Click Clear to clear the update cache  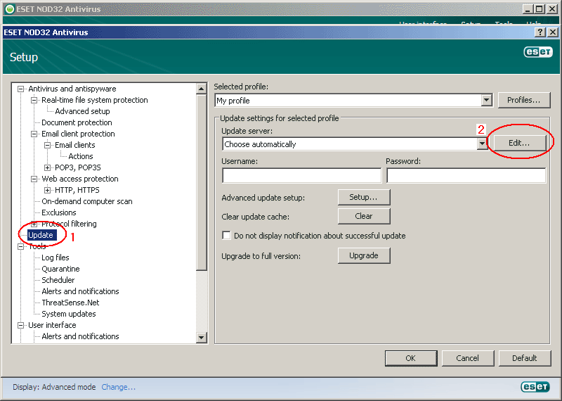[x=364, y=216]
